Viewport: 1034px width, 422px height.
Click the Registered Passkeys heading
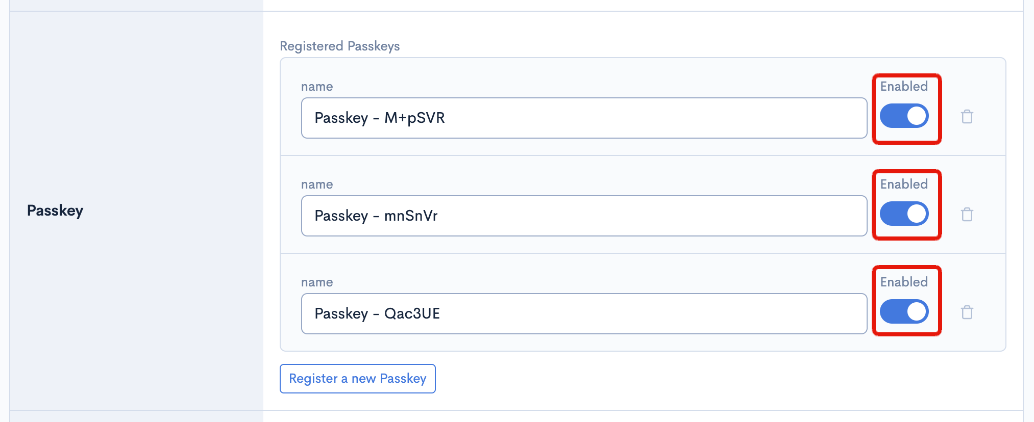point(340,46)
